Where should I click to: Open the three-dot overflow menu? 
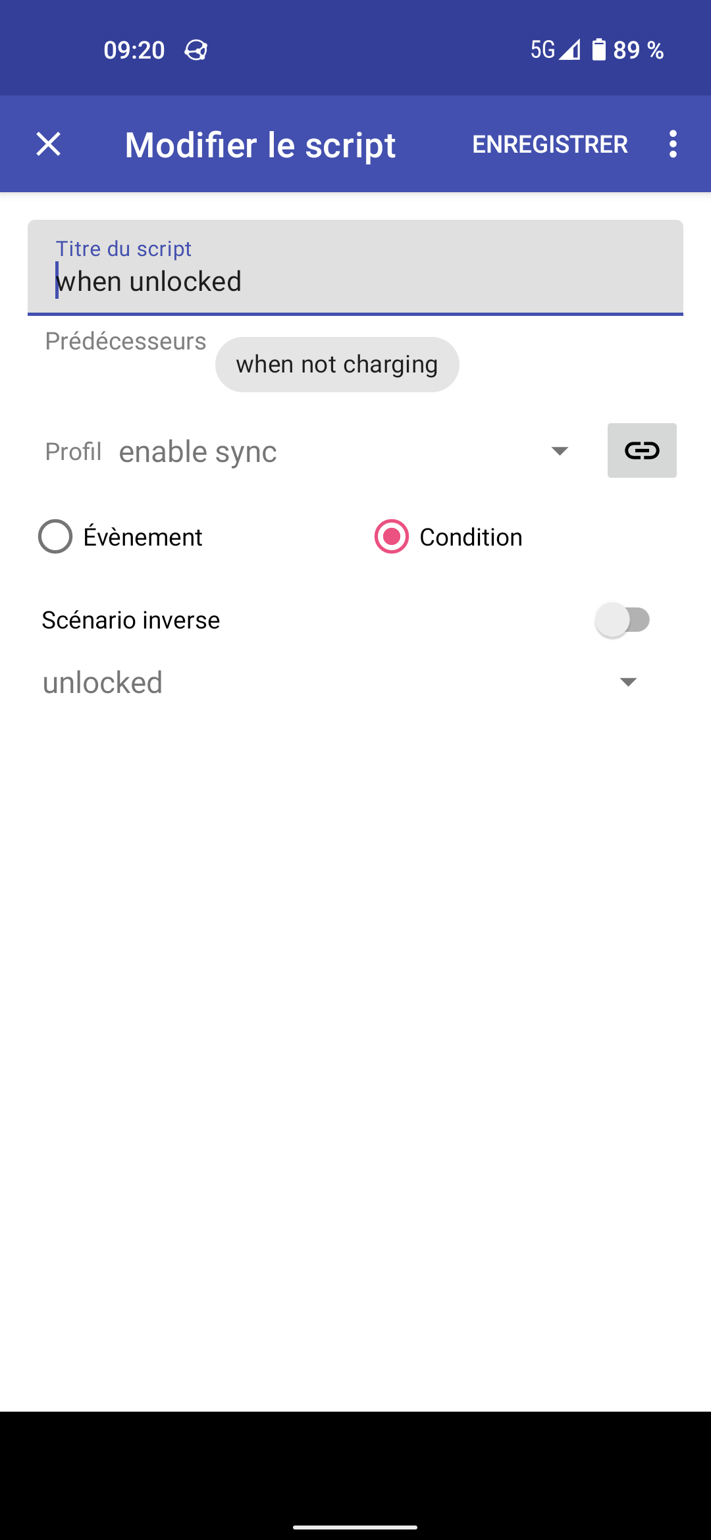click(672, 144)
